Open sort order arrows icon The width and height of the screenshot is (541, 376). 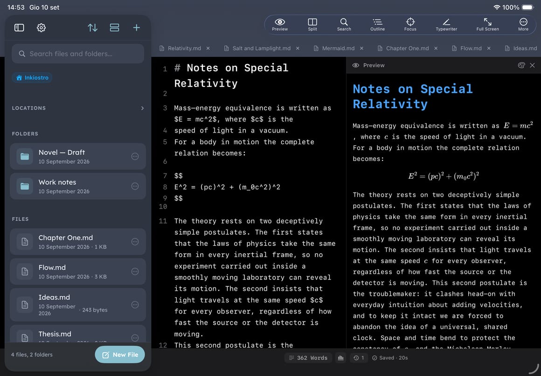[x=92, y=28]
